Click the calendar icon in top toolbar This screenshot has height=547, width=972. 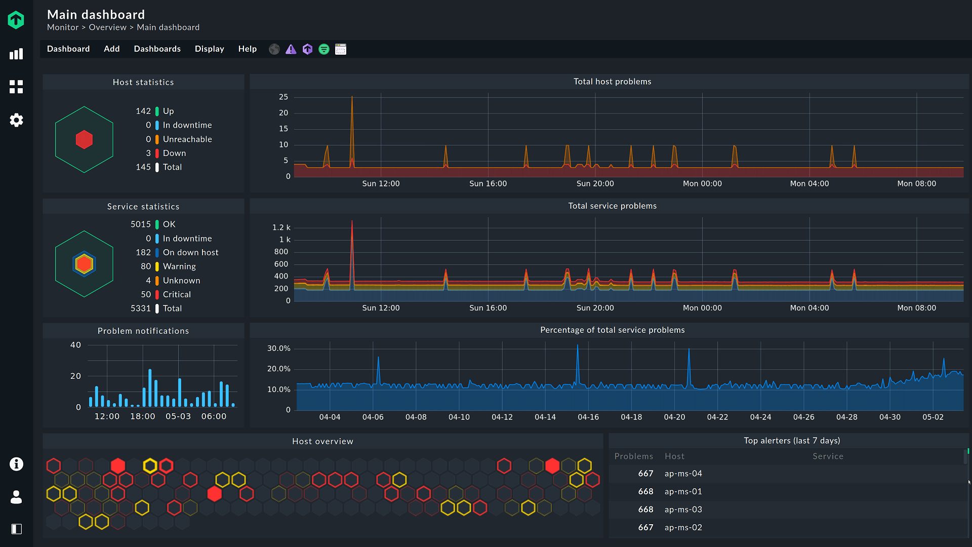point(341,49)
